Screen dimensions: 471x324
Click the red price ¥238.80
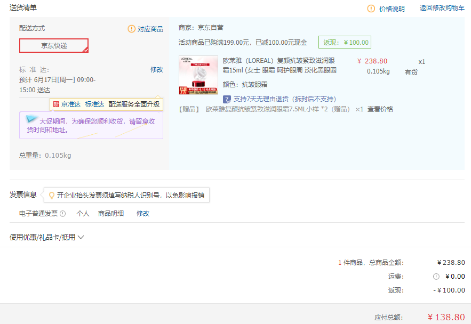click(x=372, y=61)
